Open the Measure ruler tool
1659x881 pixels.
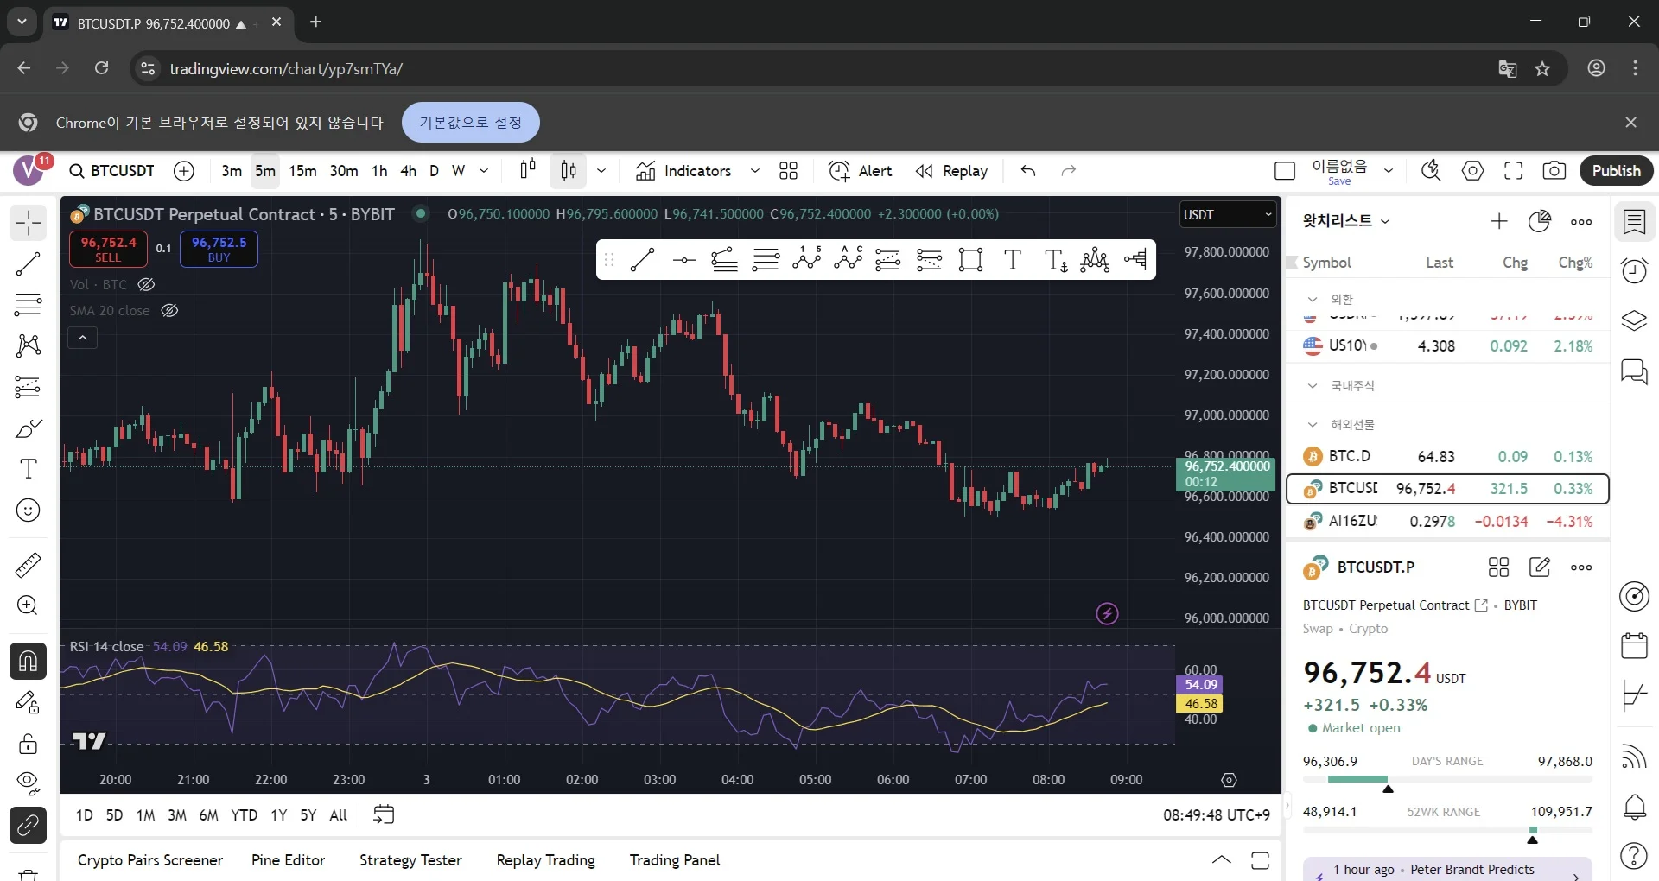pos(29,566)
